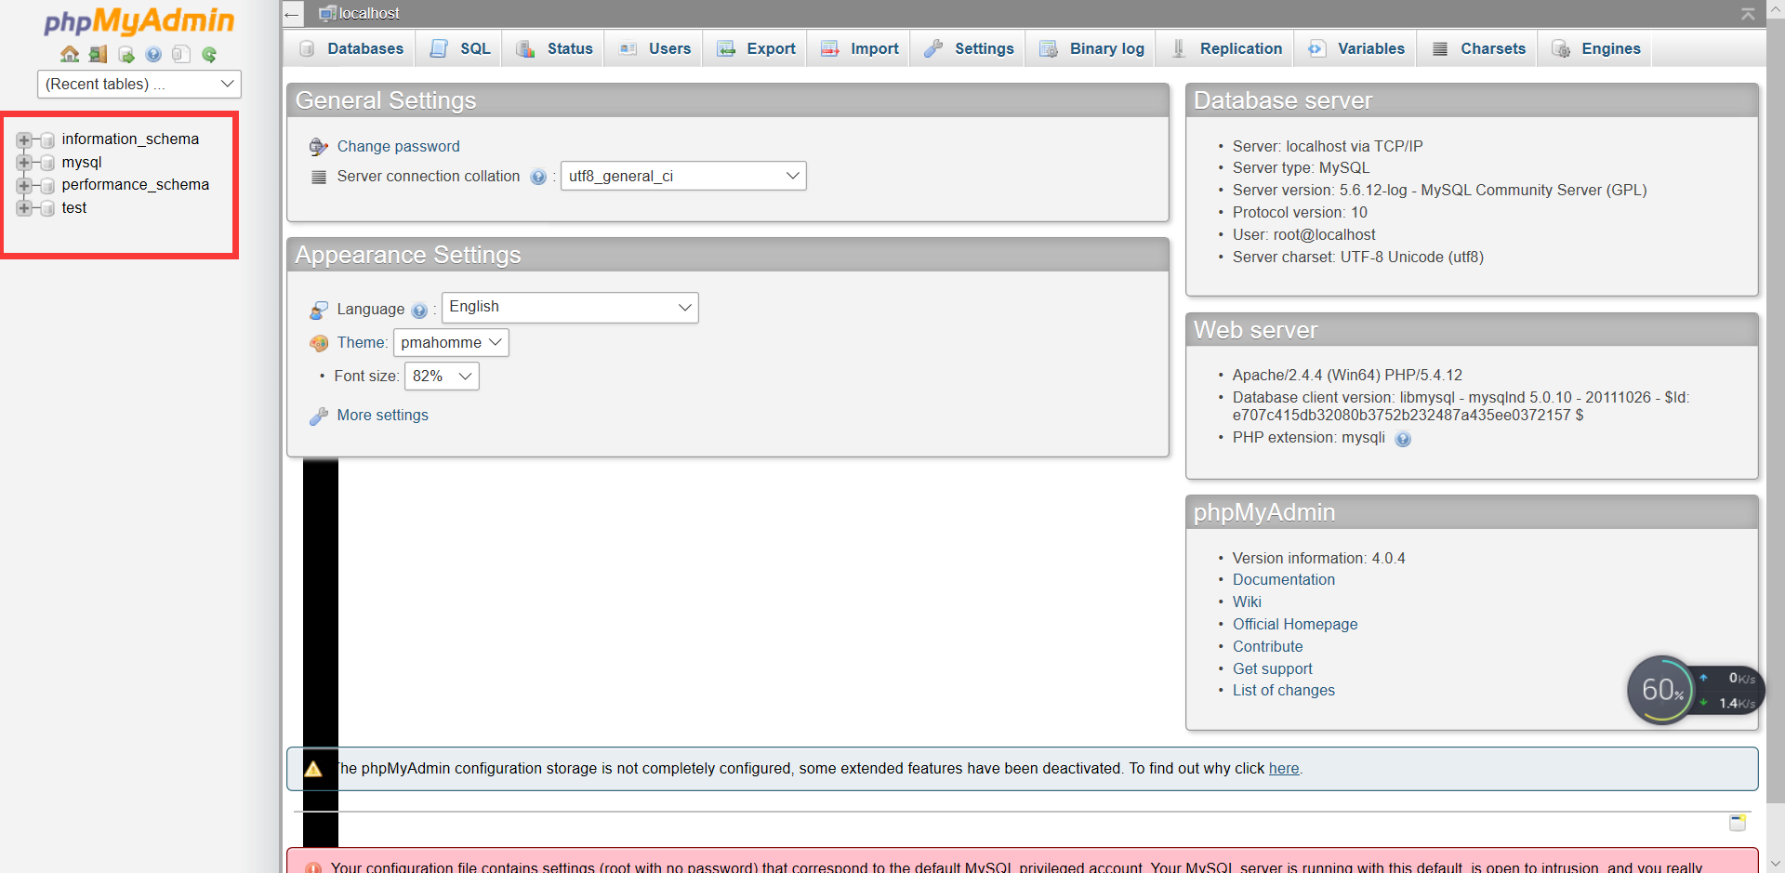Switch to the Binary log tab
Viewport: 1785px width, 873px height.
(1091, 48)
